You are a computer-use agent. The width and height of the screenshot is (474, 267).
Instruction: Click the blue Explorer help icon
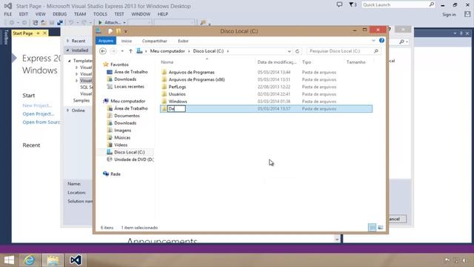(x=382, y=40)
